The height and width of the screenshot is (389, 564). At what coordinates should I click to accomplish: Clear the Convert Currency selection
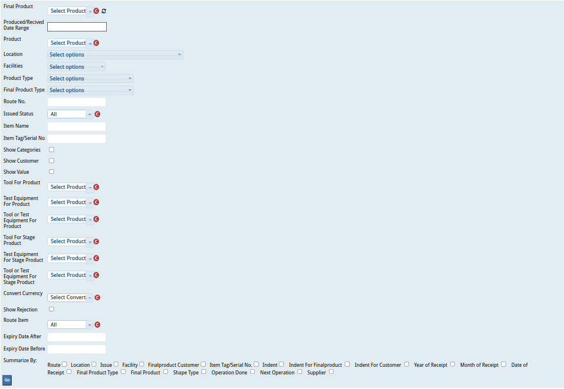[97, 297]
